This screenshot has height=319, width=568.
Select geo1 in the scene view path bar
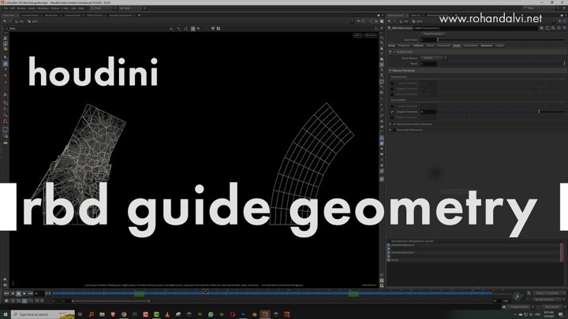click(x=33, y=21)
